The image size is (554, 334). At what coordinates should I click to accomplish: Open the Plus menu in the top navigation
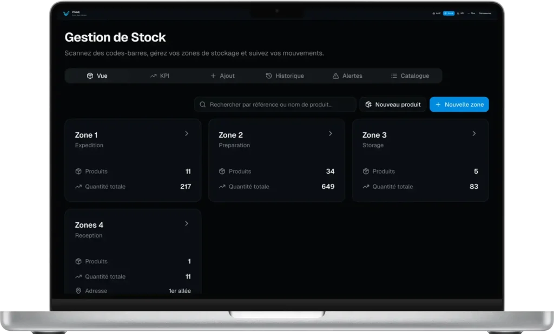point(472,13)
